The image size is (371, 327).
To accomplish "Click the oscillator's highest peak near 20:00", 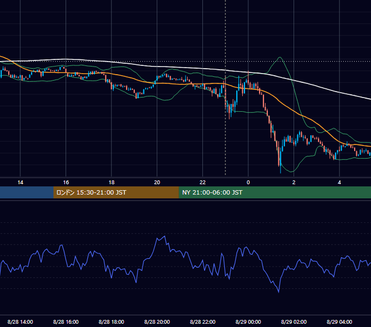I will coord(164,237).
